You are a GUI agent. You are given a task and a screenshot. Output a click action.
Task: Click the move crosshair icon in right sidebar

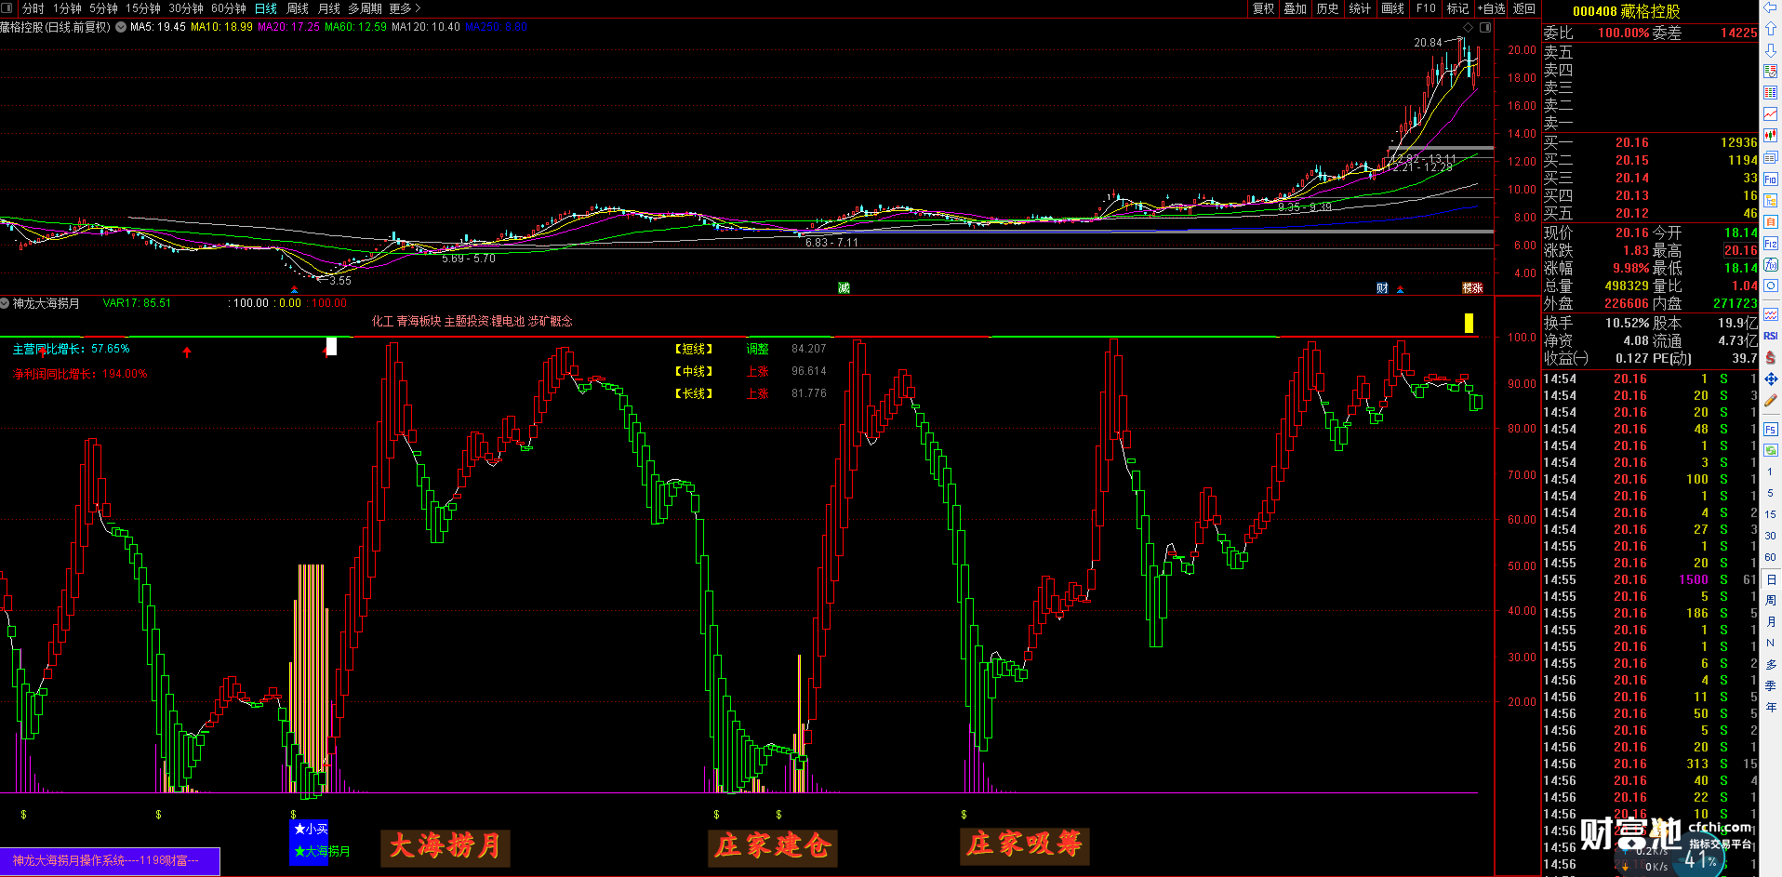(x=1770, y=379)
